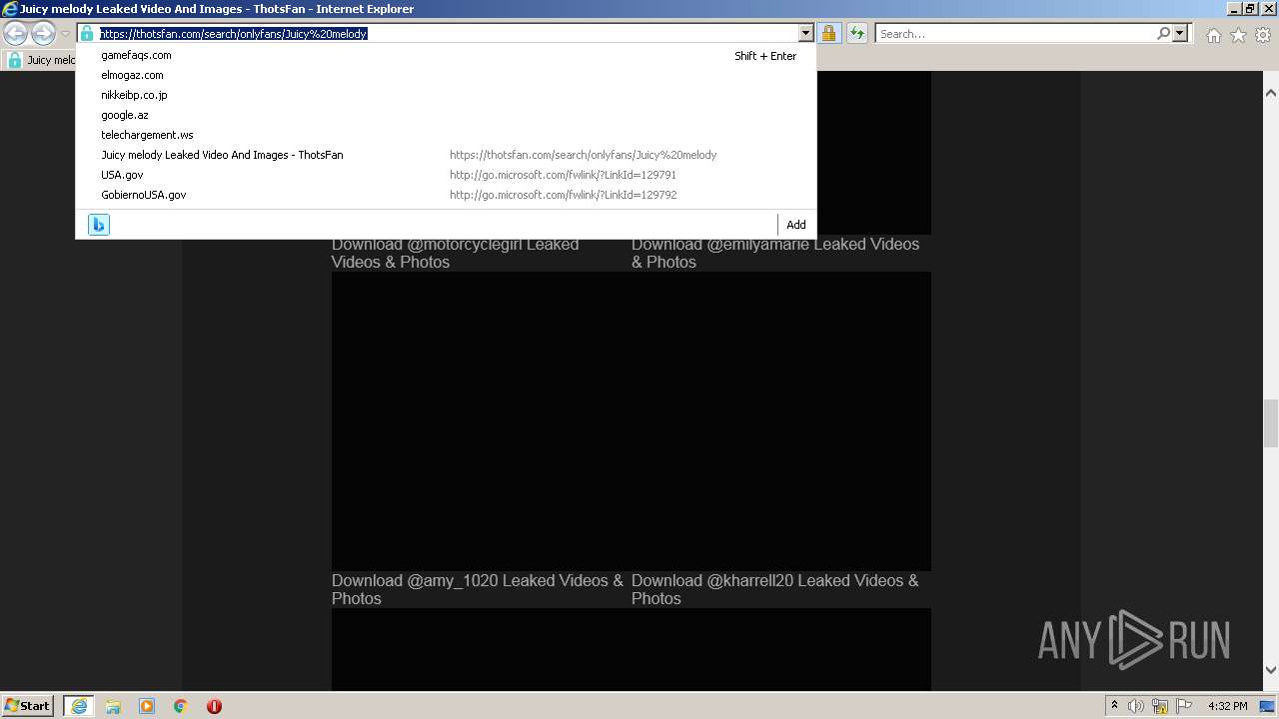Choose nikkeibp.co.jp suggestion
The width and height of the screenshot is (1279, 719).
coord(446,95)
